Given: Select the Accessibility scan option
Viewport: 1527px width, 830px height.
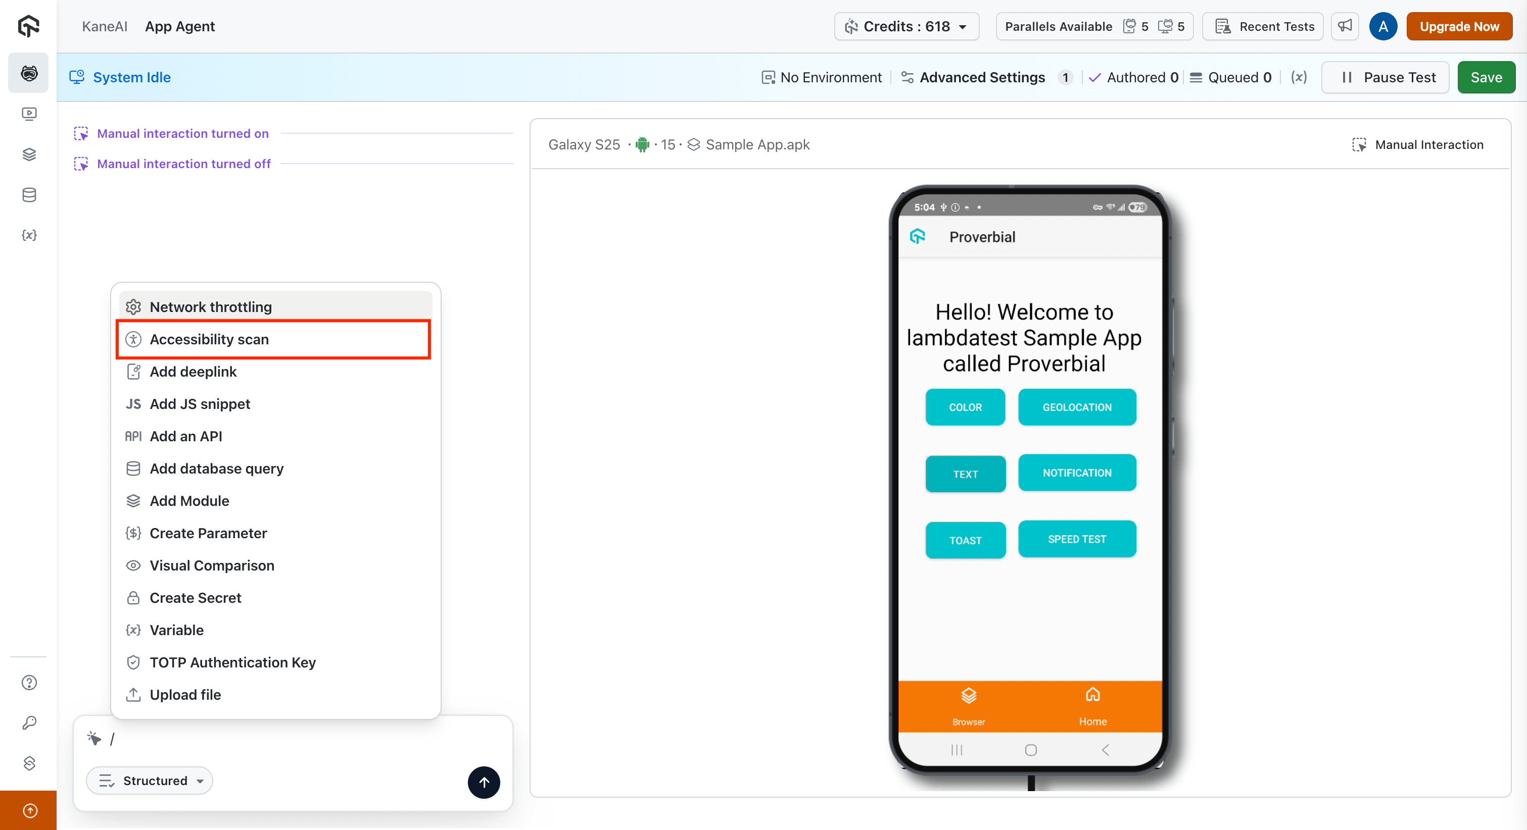Looking at the screenshot, I should click(209, 339).
